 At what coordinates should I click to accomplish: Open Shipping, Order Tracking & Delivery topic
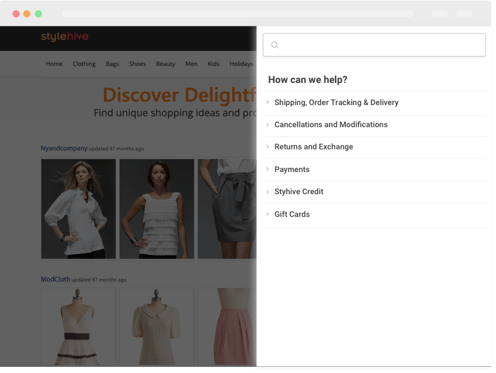[x=336, y=103]
